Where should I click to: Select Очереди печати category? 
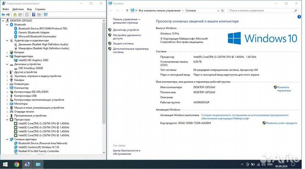pos(24,112)
